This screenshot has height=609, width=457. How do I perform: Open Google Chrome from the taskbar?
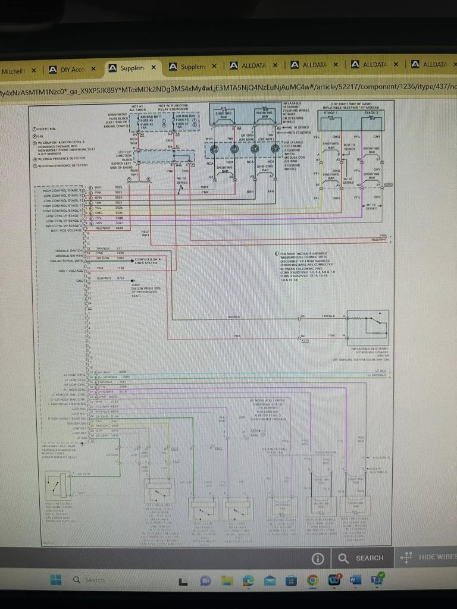coord(312,580)
